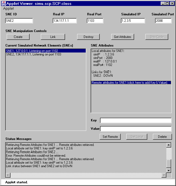Viewport: 176px width, 186px height.
Task: Minimize the Applet Viewer window
Action: click(163, 3)
